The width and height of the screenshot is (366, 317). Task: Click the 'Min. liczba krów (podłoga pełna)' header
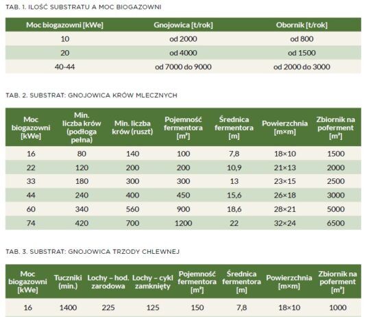pos(82,128)
